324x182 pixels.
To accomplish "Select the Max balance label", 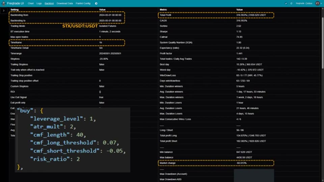I will tap(166, 157).
